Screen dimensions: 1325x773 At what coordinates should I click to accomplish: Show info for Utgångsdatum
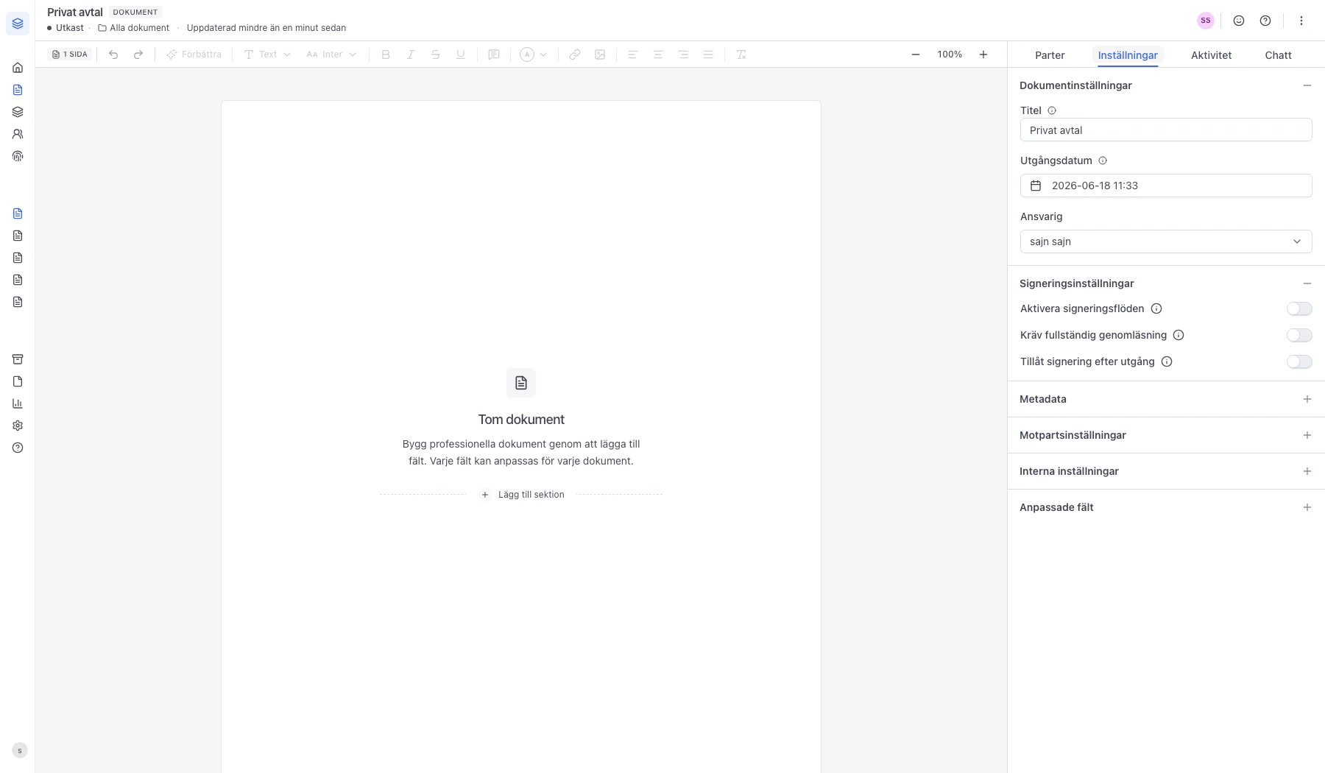(1103, 160)
